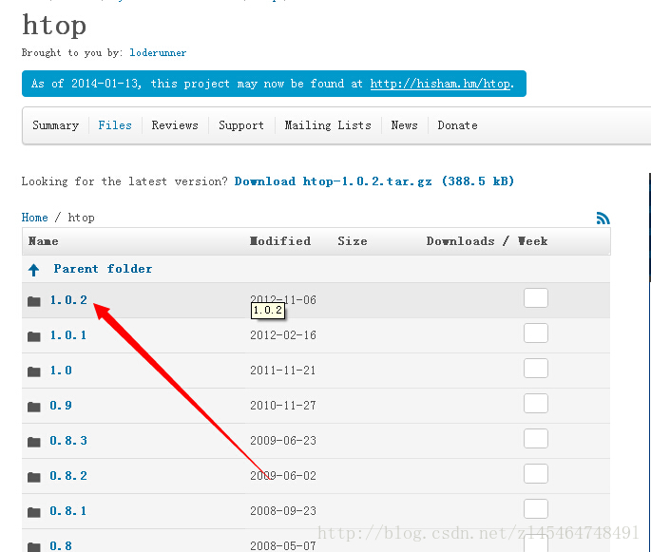Click folder icon beside 1.0.2
651x552 pixels.
pyautogui.click(x=34, y=301)
